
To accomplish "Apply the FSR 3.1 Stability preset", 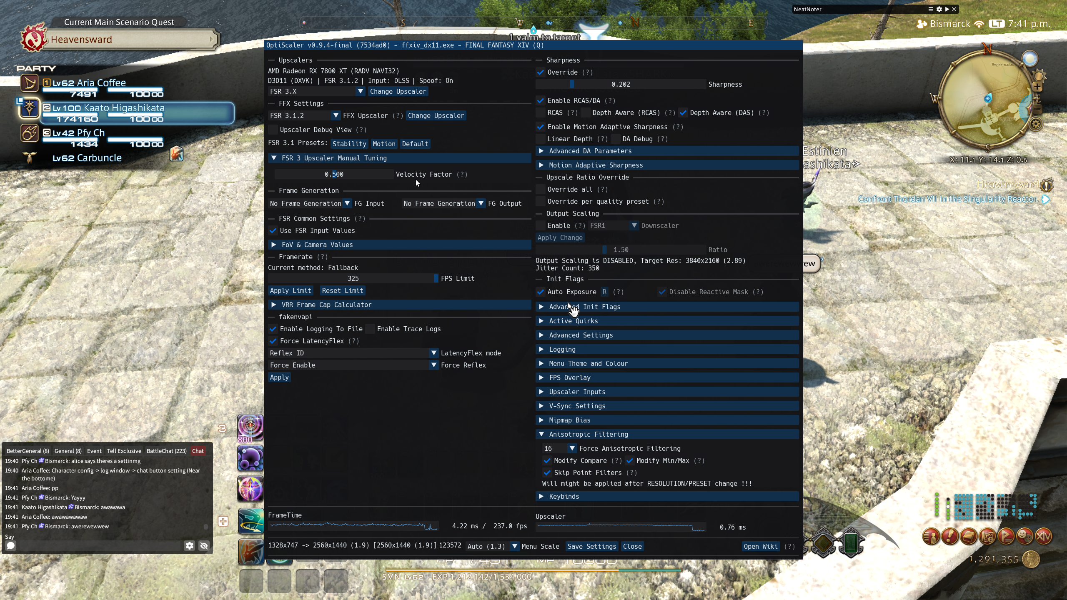I will click(349, 144).
